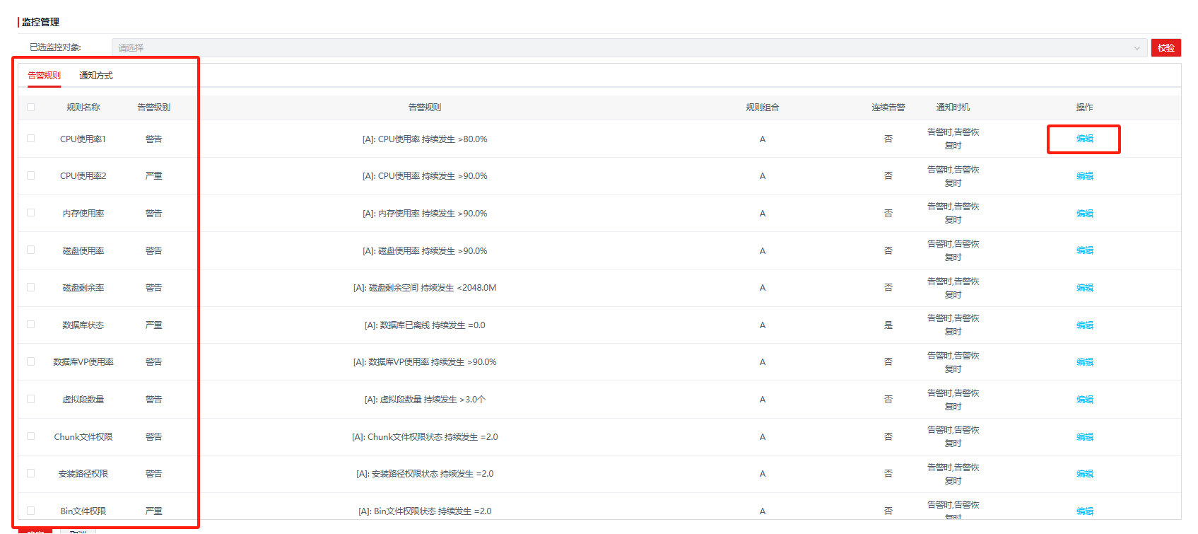
Task: Tick the checkbox for CPU使用率2
Action: [x=30, y=175]
